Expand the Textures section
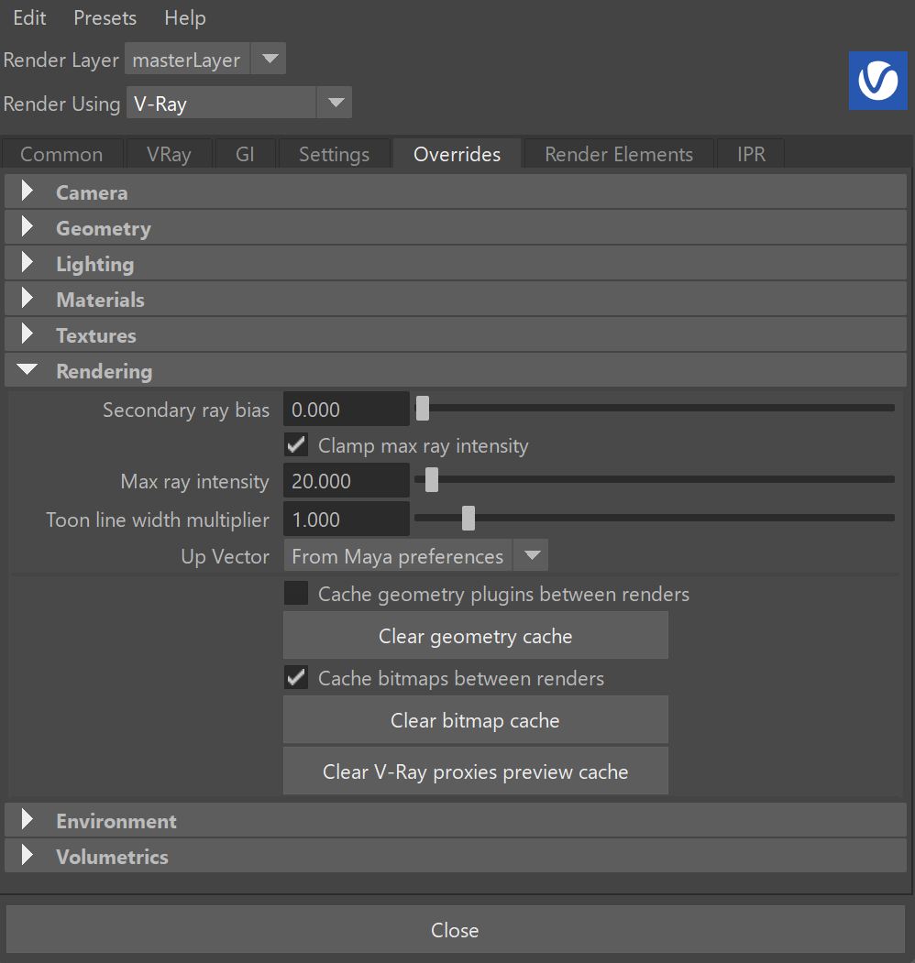 [456, 334]
